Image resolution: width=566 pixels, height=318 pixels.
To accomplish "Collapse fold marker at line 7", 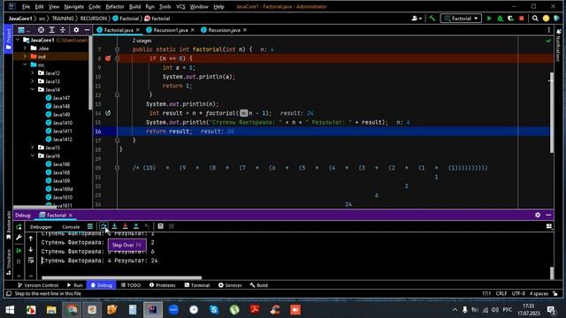I will pyautogui.click(x=117, y=49).
